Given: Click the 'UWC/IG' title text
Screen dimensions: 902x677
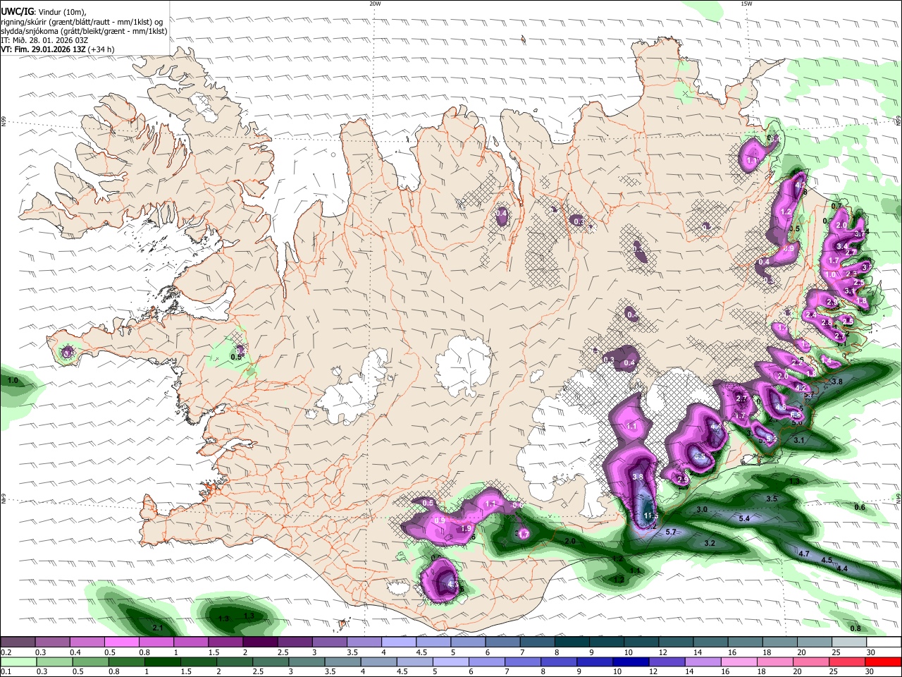Looking at the screenshot, I should pyautogui.click(x=16, y=11).
